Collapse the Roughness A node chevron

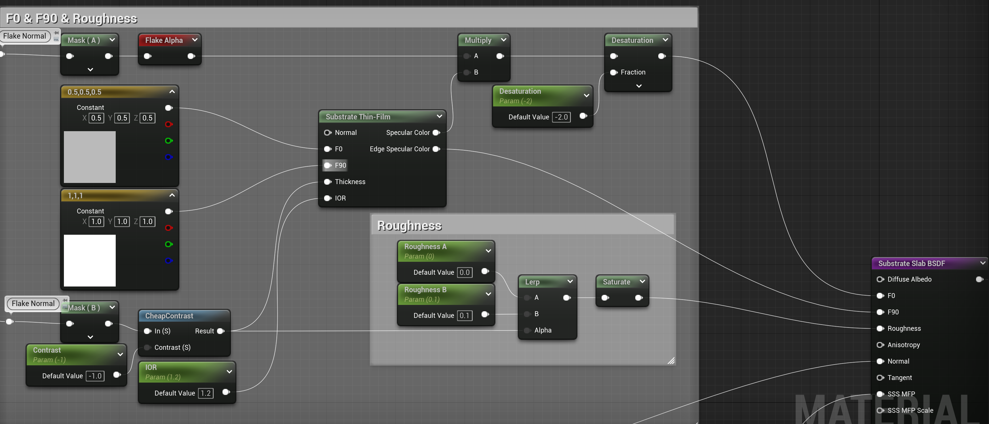click(488, 251)
